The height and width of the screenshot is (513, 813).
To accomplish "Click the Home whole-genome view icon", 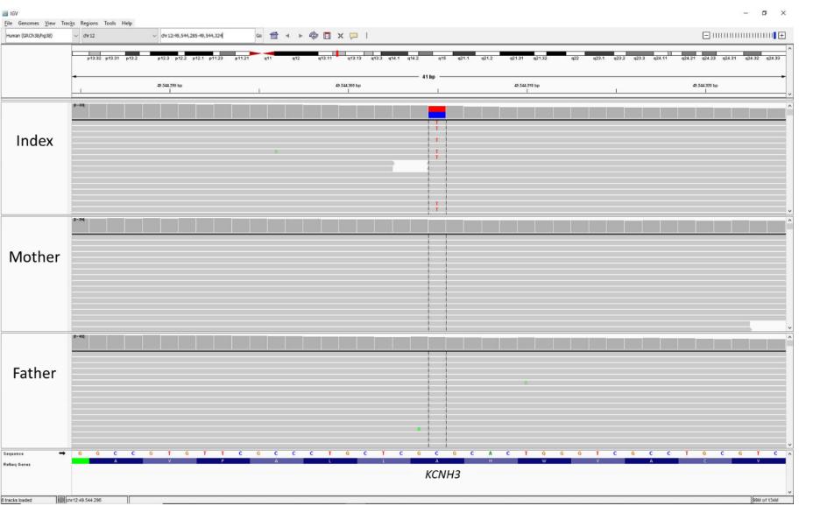I will click(273, 36).
